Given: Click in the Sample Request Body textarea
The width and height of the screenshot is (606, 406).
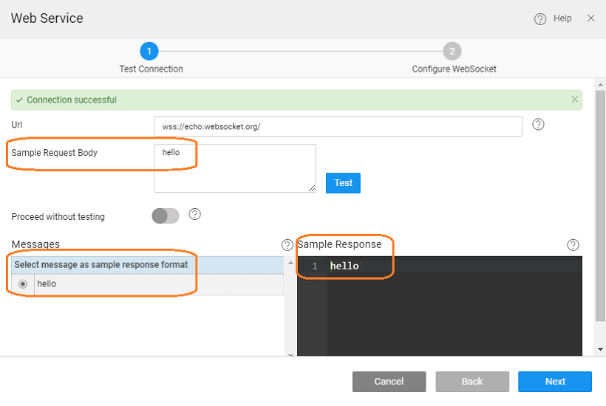Looking at the screenshot, I should click(x=235, y=168).
